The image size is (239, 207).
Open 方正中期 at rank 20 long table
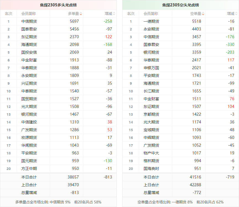click(x=29, y=169)
